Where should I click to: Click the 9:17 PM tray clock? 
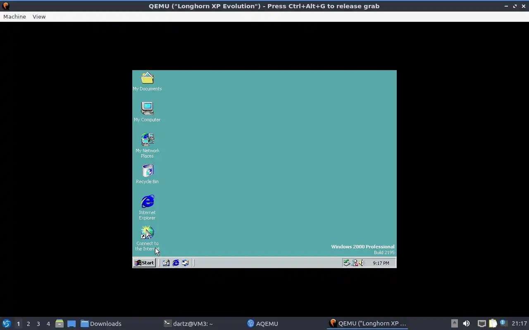point(381,263)
